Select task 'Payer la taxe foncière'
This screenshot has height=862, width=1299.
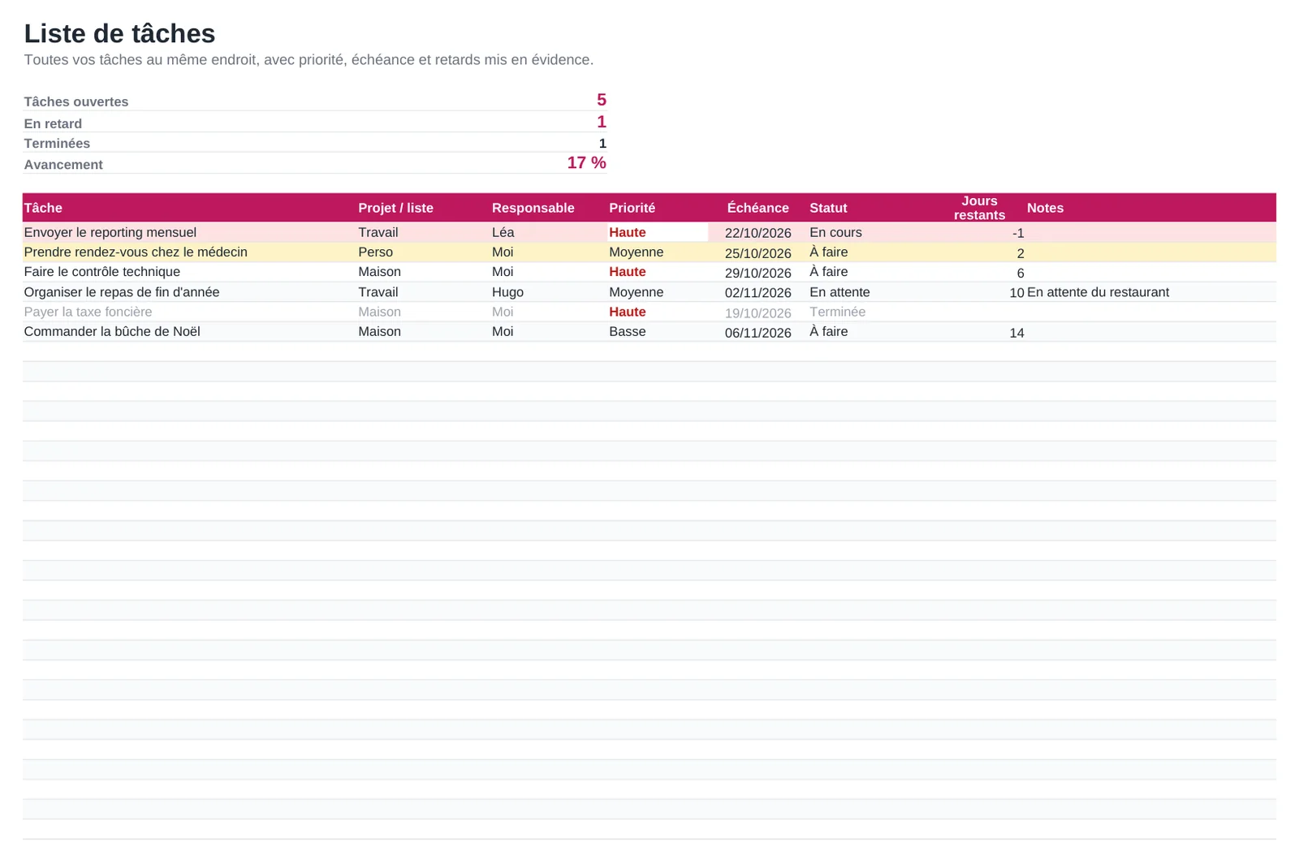[88, 312]
